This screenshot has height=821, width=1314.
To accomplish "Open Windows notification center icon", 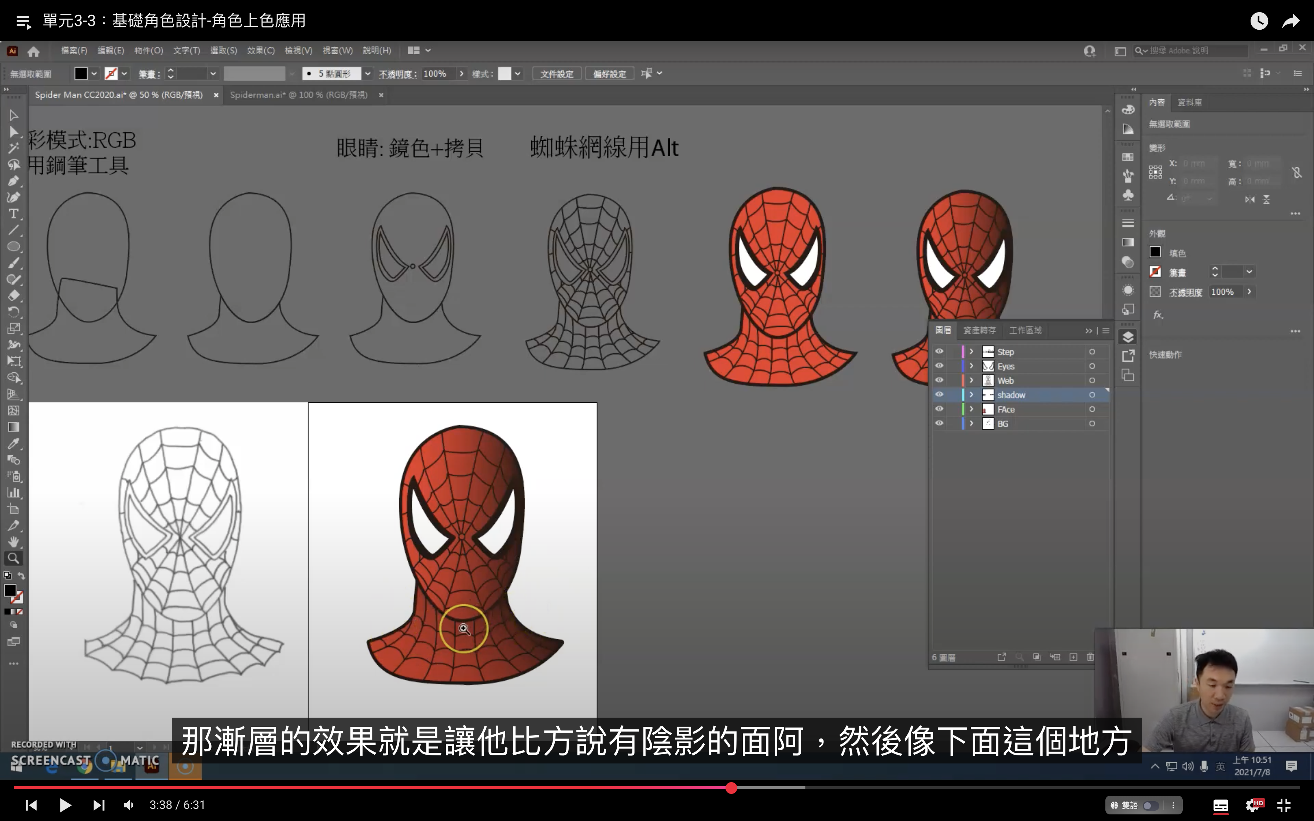I will click(1291, 766).
